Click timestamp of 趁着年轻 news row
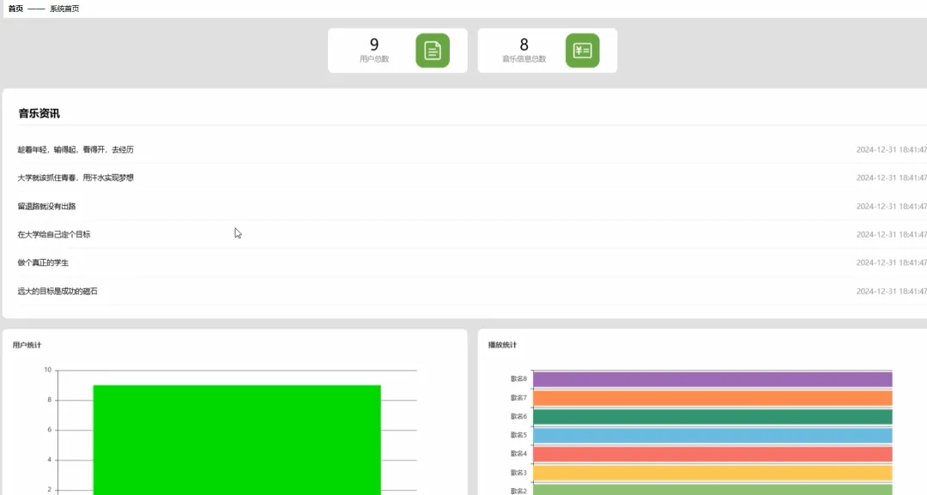This screenshot has width=927, height=495. point(892,150)
